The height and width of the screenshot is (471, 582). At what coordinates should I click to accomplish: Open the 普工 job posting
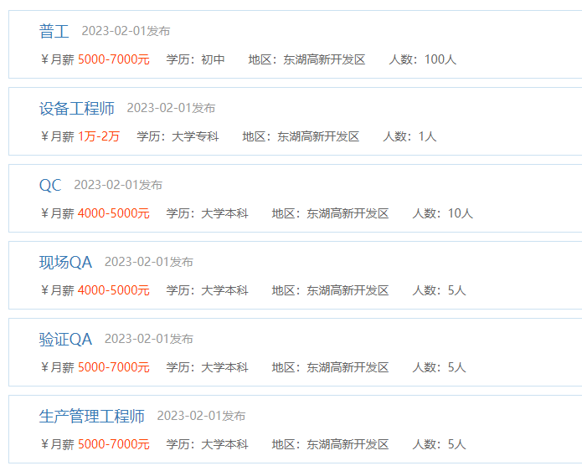pyautogui.click(x=54, y=32)
